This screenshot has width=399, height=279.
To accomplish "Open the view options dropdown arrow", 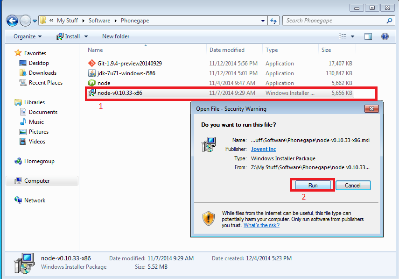I will (x=352, y=37).
